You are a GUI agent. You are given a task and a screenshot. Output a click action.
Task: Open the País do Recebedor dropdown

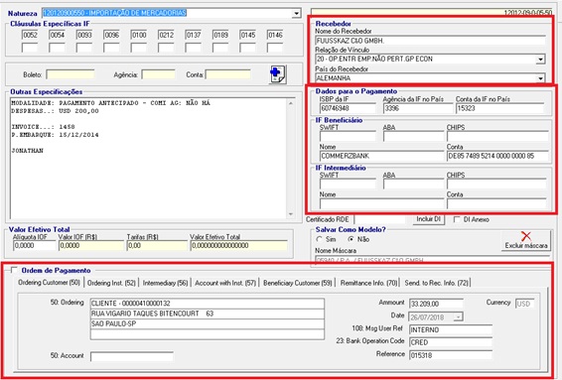pyautogui.click(x=540, y=78)
